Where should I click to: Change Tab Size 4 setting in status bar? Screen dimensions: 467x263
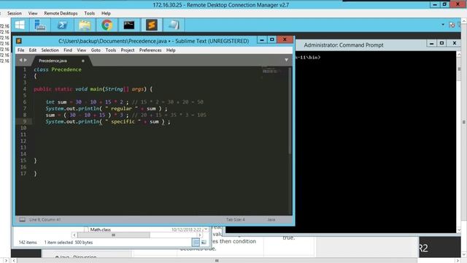coord(235,220)
